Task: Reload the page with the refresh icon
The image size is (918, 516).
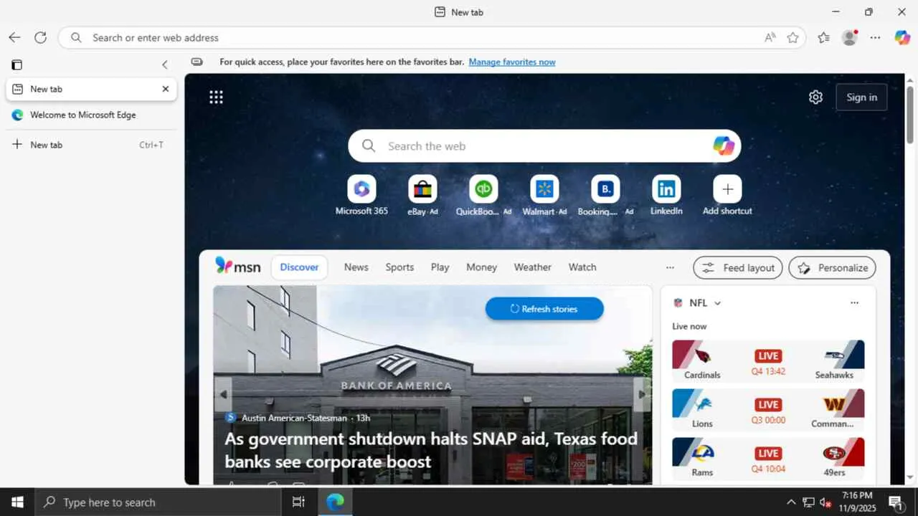Action: click(x=41, y=37)
